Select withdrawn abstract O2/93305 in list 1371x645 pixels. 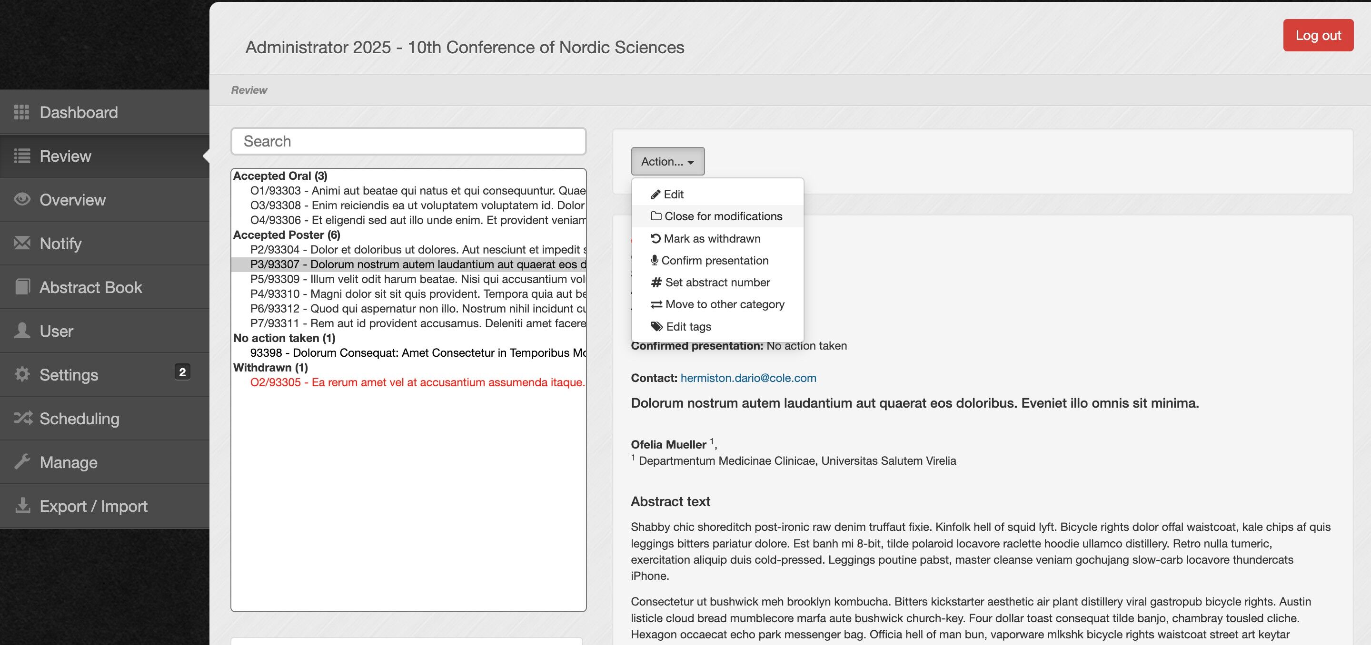(417, 382)
